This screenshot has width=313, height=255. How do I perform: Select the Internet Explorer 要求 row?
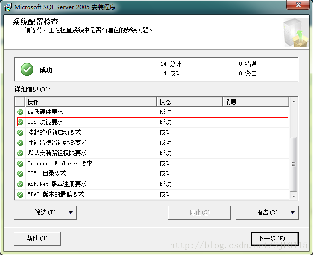point(153,164)
